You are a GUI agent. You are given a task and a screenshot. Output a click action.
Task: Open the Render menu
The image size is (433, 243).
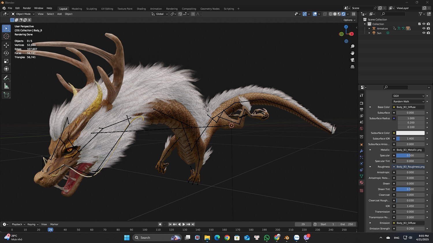click(27, 8)
